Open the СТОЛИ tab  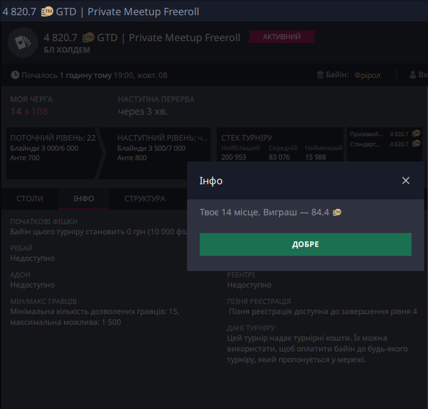point(30,199)
